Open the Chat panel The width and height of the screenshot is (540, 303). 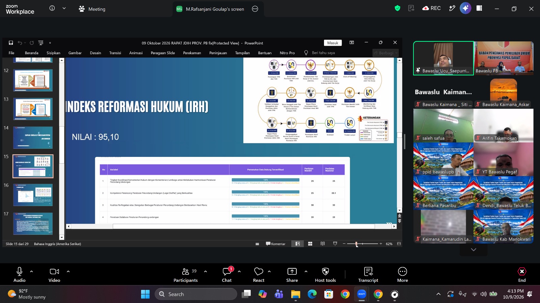(x=227, y=274)
